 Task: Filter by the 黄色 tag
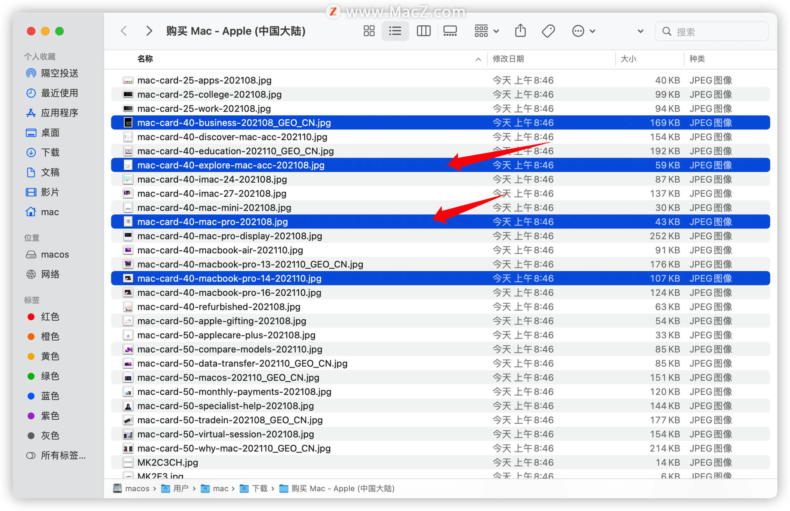(x=43, y=356)
